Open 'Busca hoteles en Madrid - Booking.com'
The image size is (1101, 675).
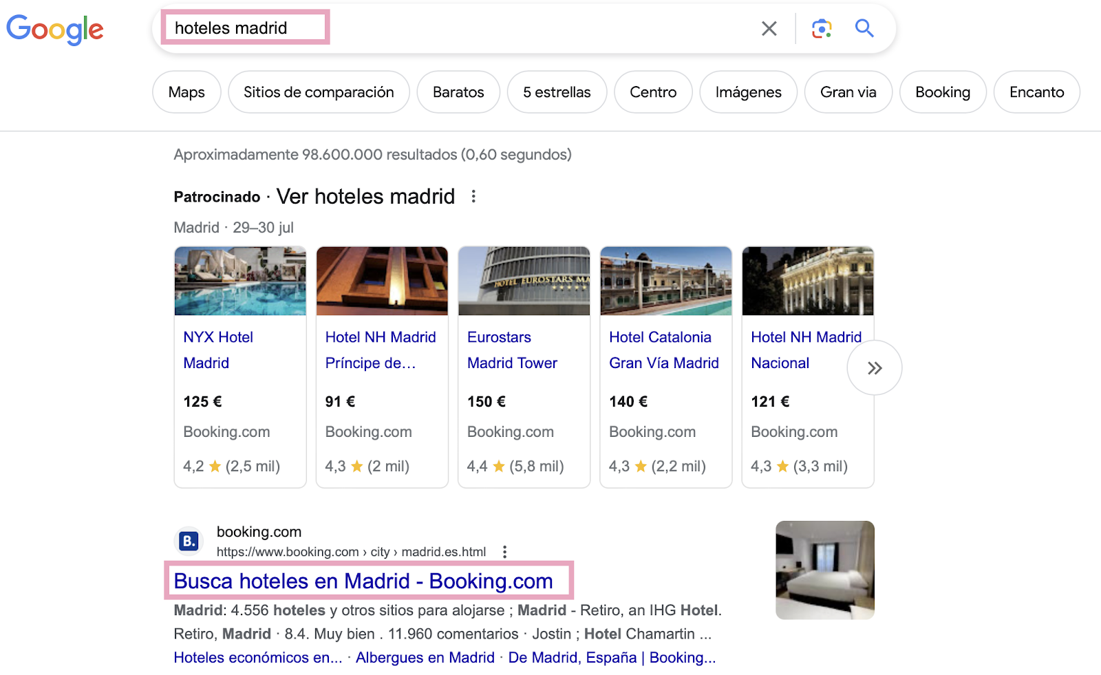pyautogui.click(x=363, y=581)
